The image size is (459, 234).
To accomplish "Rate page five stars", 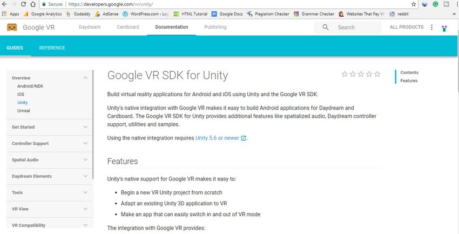I will pyautogui.click(x=377, y=74).
